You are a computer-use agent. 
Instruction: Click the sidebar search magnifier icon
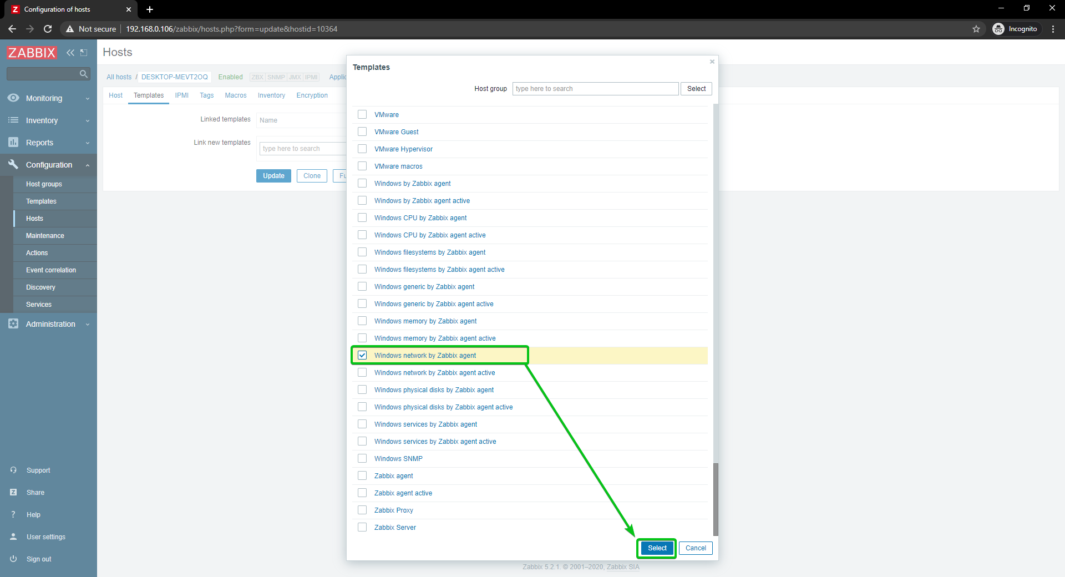(84, 74)
